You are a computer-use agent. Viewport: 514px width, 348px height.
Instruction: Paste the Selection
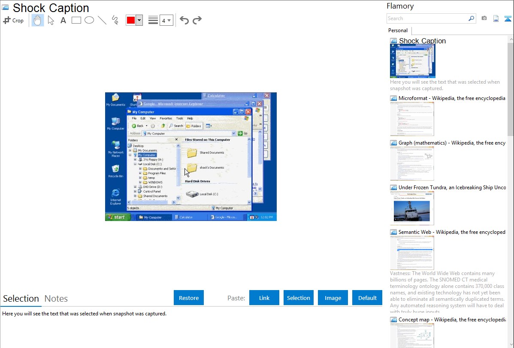[x=298, y=298]
